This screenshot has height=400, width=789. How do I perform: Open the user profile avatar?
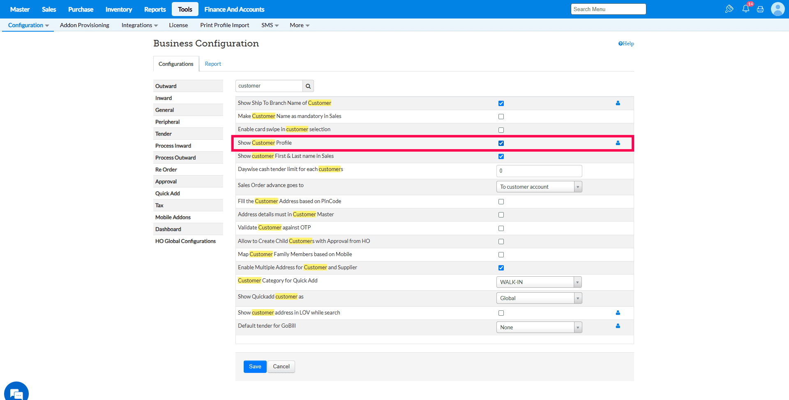777,9
